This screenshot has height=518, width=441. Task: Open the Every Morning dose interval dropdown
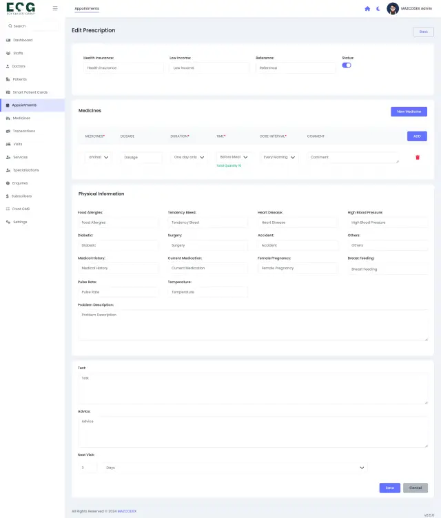(279, 157)
